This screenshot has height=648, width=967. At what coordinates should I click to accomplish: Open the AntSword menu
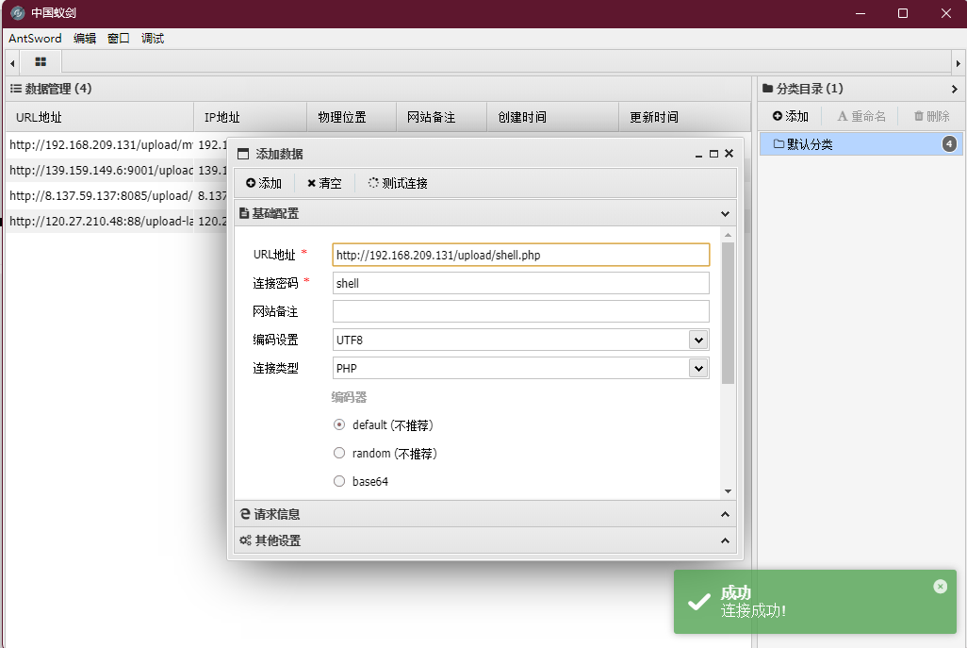point(34,39)
